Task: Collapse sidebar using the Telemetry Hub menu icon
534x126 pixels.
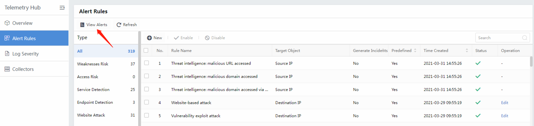Action: (x=62, y=8)
